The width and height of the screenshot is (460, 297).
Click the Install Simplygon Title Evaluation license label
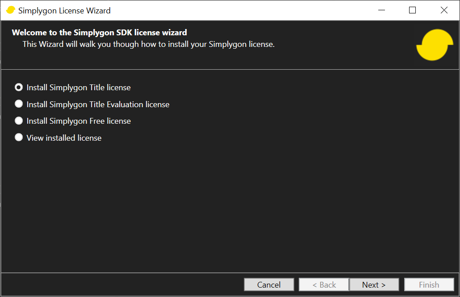tap(97, 104)
